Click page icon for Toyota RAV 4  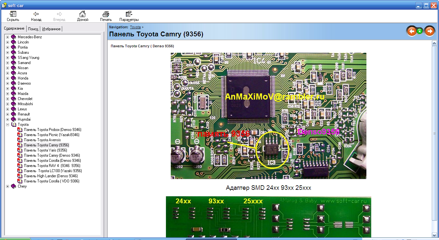pyautogui.click(x=20, y=166)
